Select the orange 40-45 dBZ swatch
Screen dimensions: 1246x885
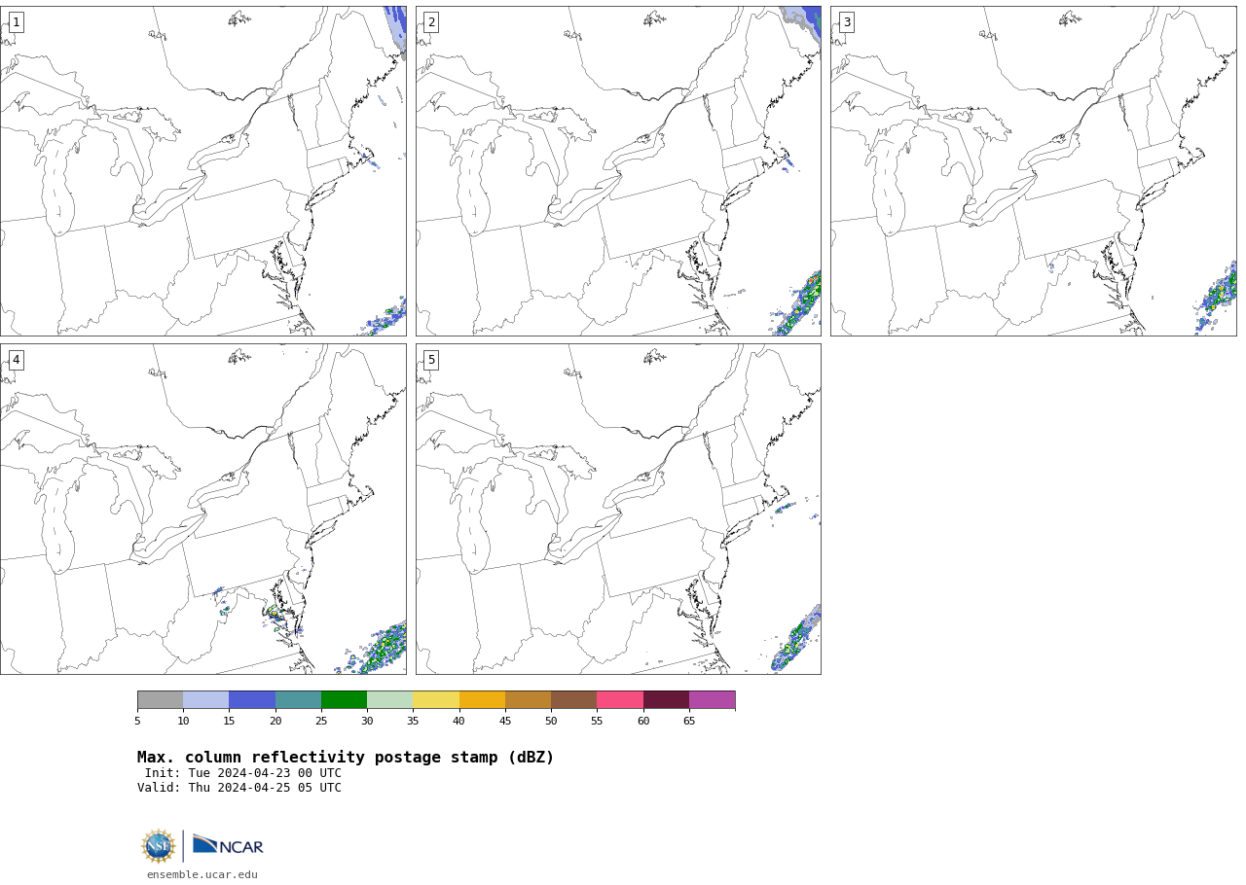482,700
